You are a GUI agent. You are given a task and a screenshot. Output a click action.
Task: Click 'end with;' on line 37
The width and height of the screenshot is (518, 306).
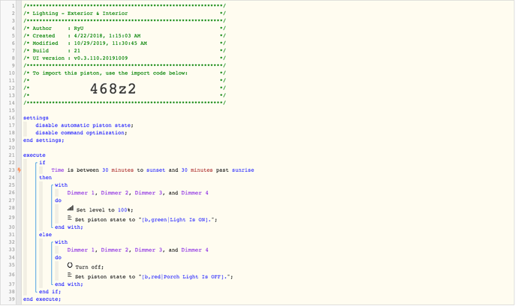(69, 284)
